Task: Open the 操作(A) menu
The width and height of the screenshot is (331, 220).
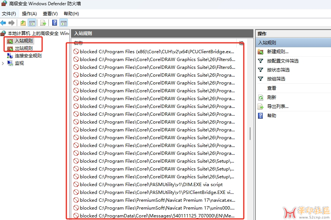Action: [x=29, y=14]
